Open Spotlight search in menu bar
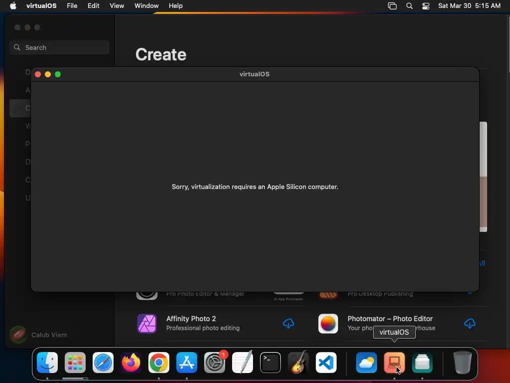 pyautogui.click(x=409, y=6)
